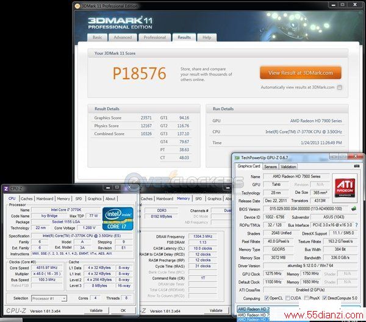Click the GPU-Z title bar icon
This screenshot has width=366, height=322.
pyautogui.click(x=237, y=158)
